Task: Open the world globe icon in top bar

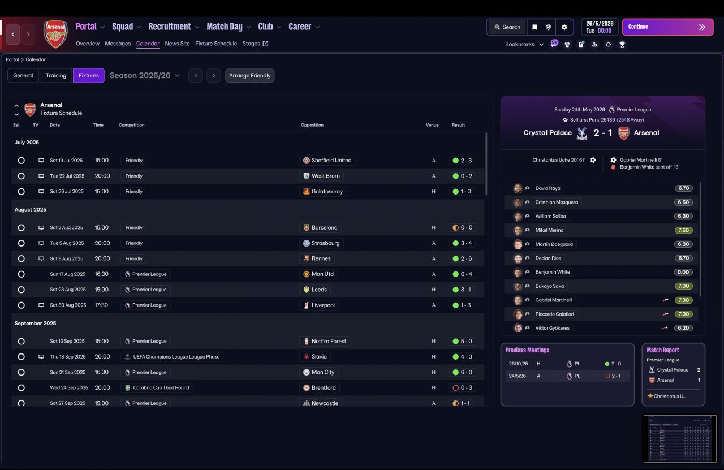Action: coord(549,27)
